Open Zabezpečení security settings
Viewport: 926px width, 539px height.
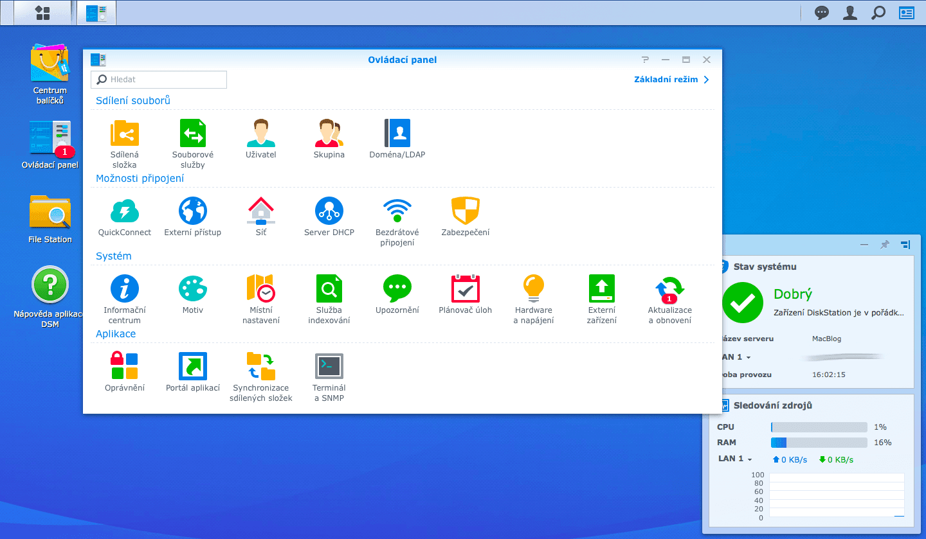click(x=466, y=216)
